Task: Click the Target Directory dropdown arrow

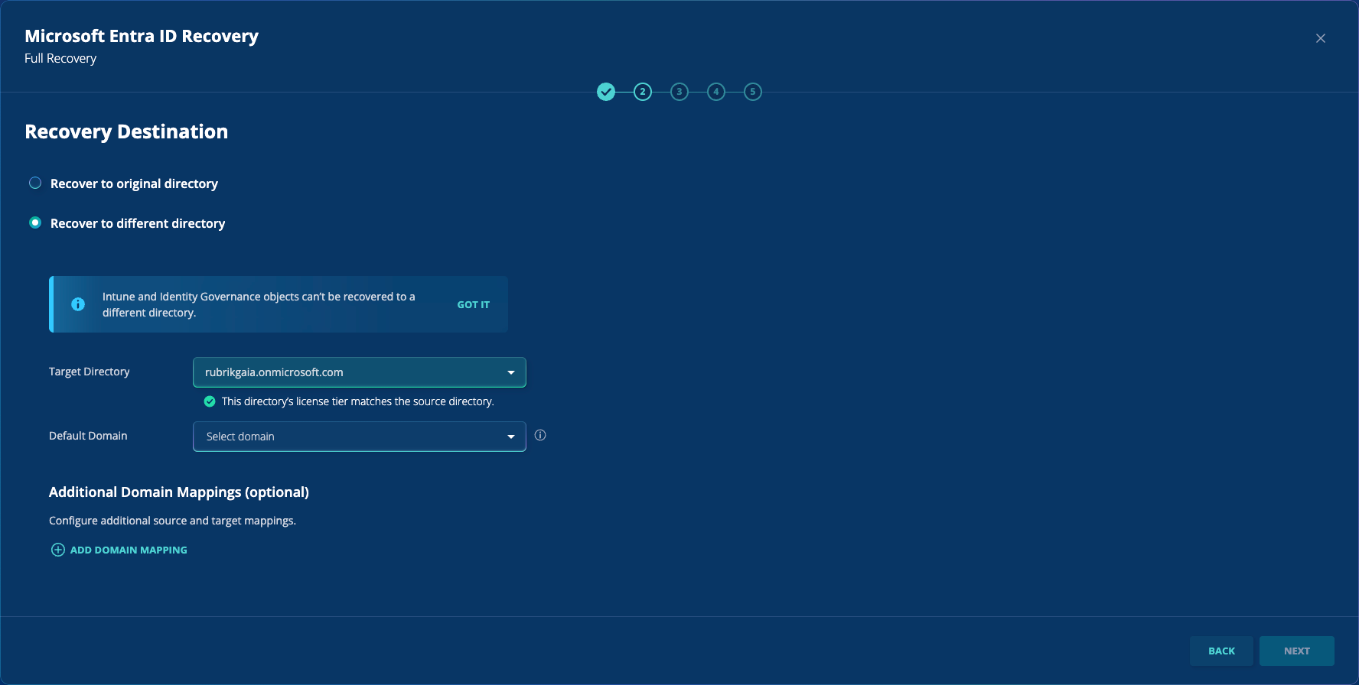Action: coord(511,372)
